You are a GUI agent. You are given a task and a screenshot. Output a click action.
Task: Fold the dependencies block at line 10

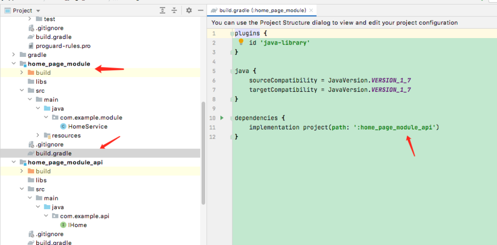[x=232, y=118]
